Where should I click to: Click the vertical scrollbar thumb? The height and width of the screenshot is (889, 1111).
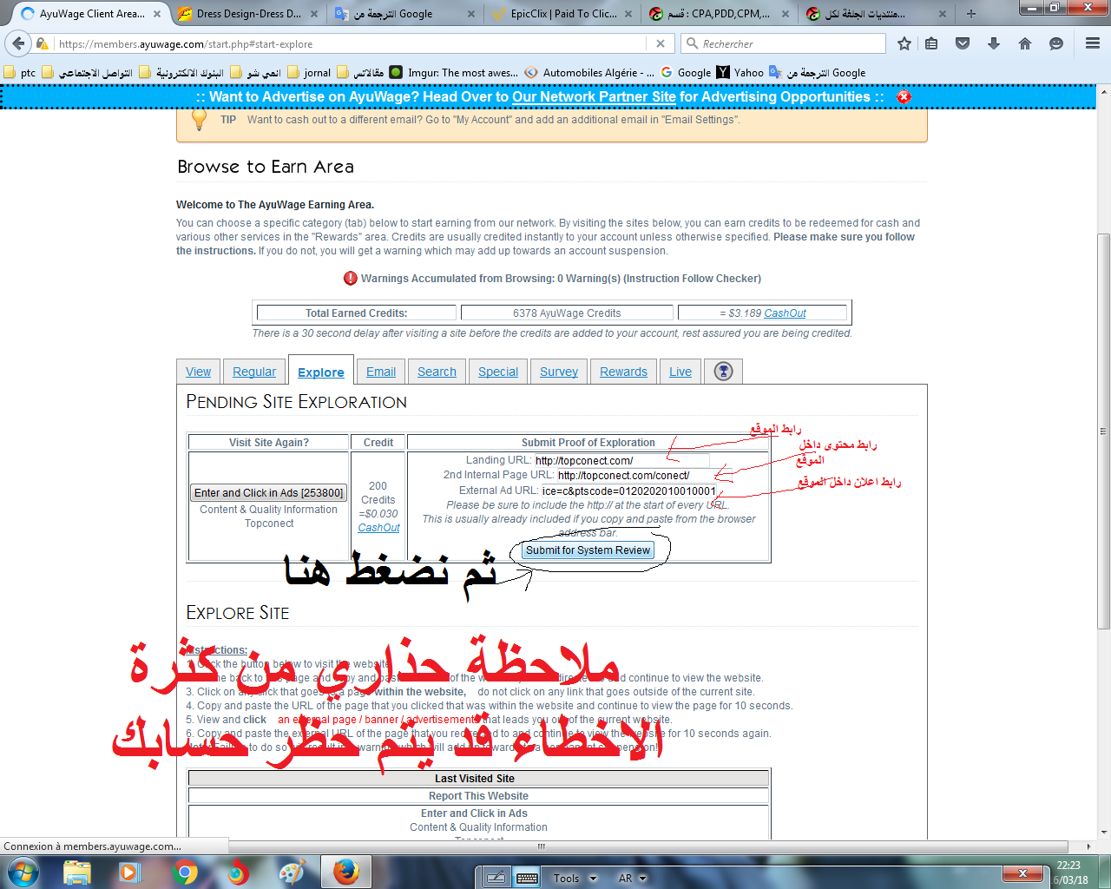1103,431
